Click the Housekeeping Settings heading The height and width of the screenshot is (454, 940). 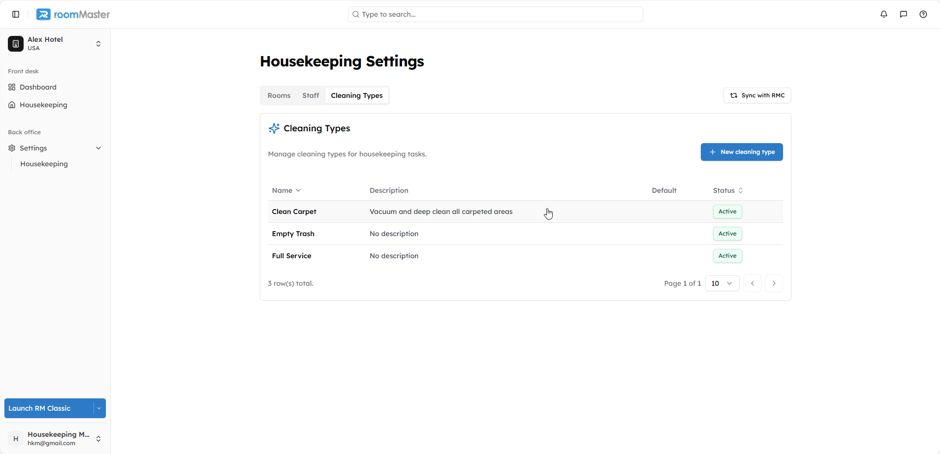(342, 61)
